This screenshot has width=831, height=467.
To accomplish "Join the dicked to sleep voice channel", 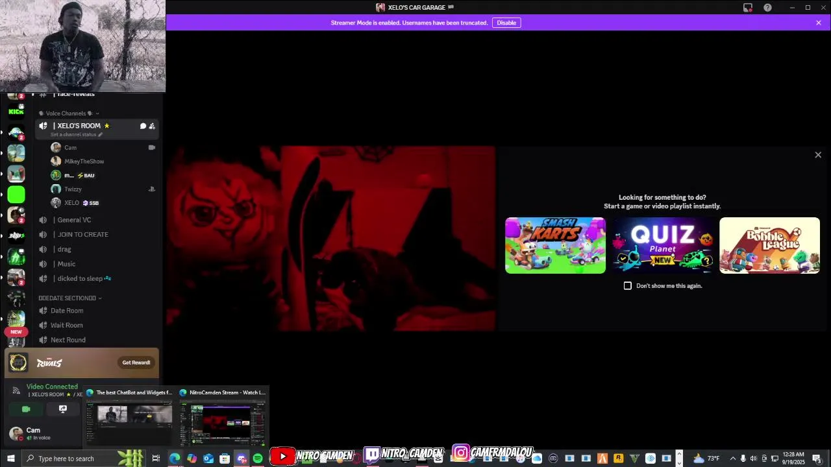I will [97, 278].
